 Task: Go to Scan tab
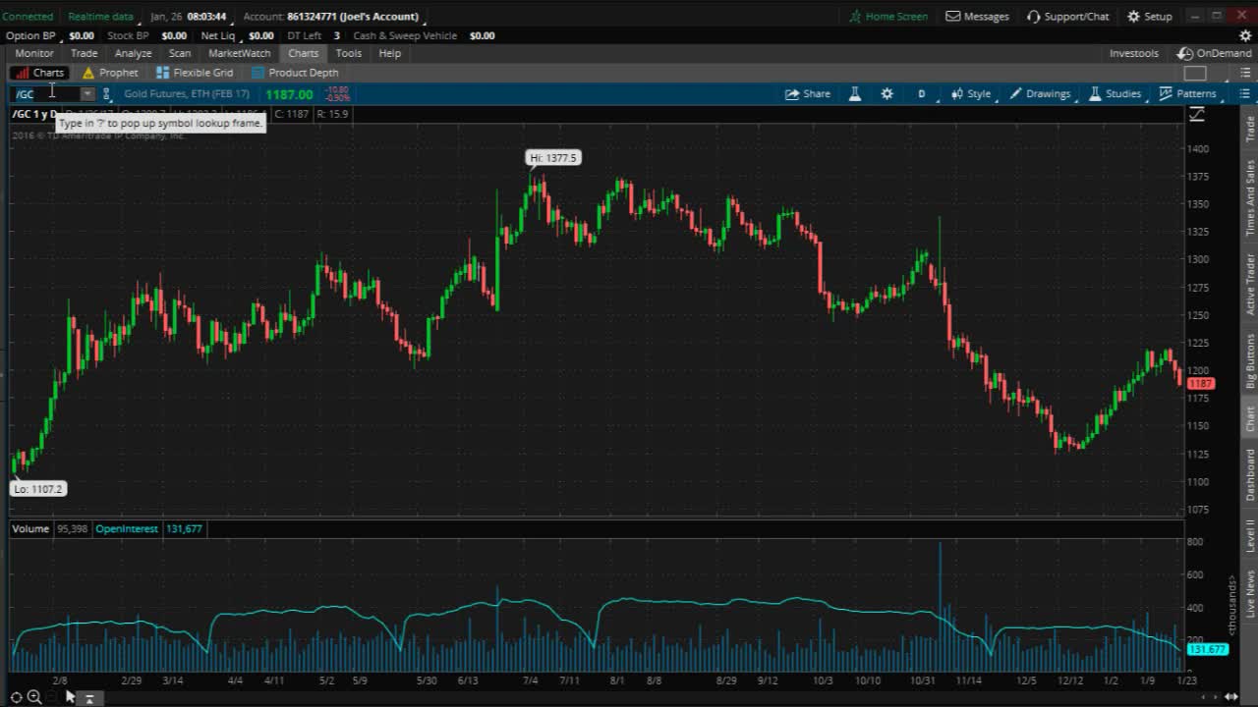click(180, 53)
